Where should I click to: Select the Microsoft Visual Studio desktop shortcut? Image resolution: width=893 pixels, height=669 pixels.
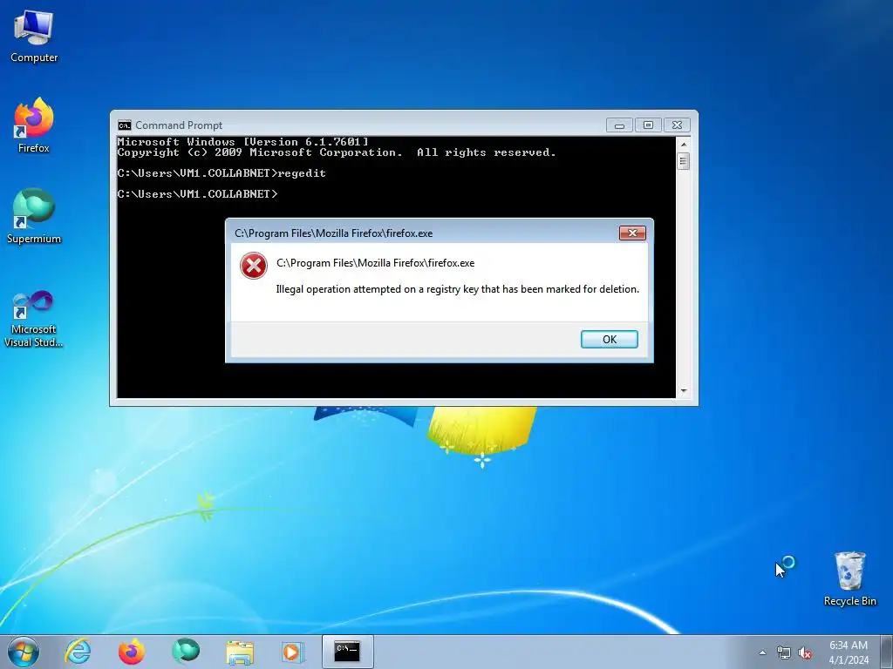[x=34, y=319]
